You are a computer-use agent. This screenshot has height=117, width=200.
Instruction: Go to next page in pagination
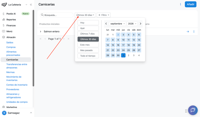coord(64,39)
